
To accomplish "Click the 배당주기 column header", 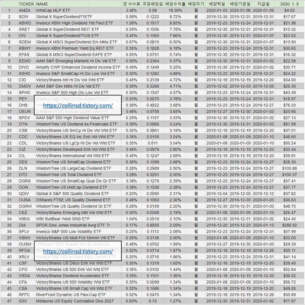I will [196, 4].
